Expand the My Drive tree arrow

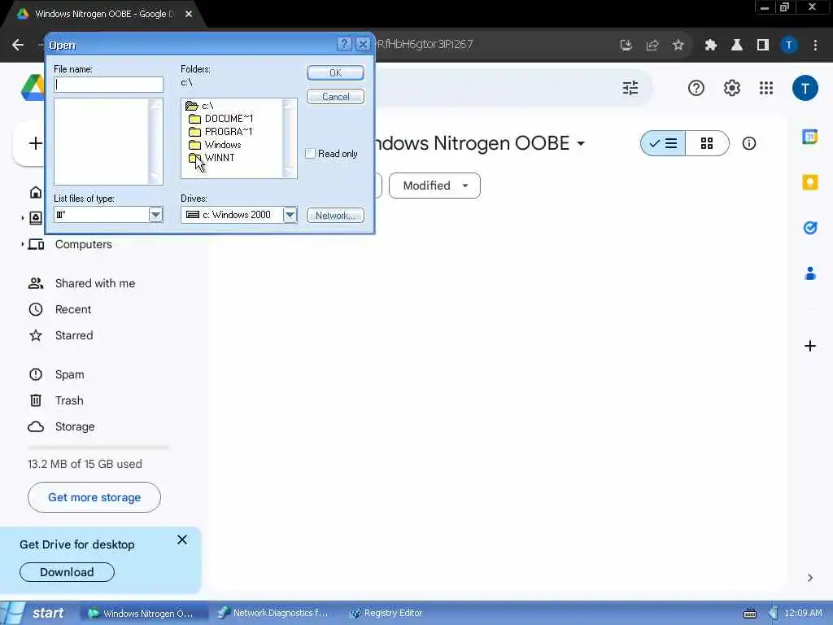(x=22, y=218)
